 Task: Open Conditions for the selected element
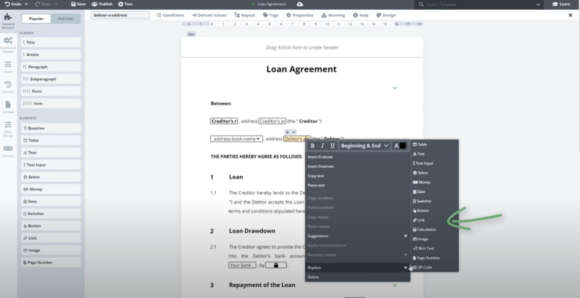tap(170, 15)
